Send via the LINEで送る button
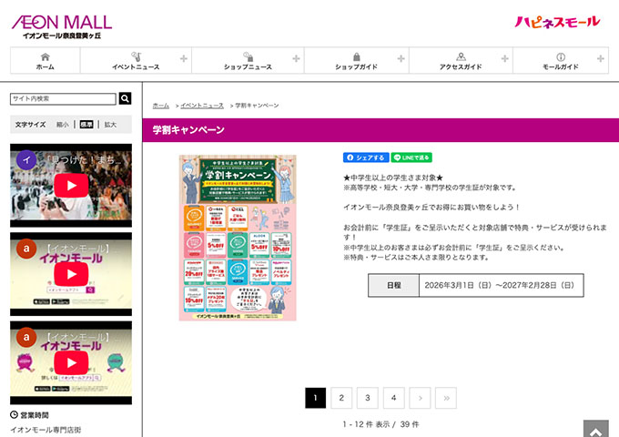Image resolution: width=619 pixels, height=437 pixels. (411, 158)
